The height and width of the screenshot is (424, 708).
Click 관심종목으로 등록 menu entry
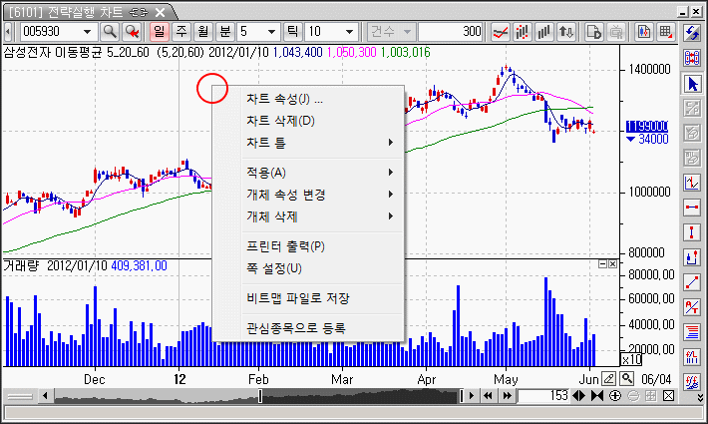point(295,327)
